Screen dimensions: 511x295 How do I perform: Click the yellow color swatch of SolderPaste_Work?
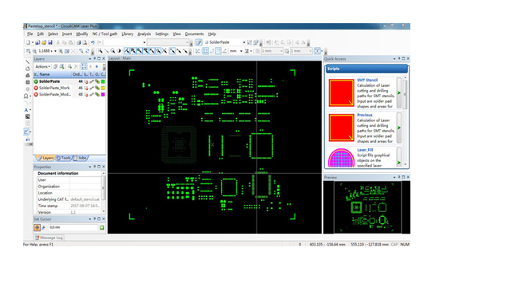(103, 88)
